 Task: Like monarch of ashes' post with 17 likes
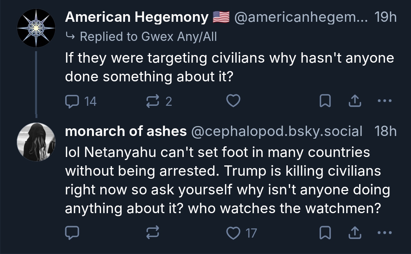pyautogui.click(x=233, y=232)
